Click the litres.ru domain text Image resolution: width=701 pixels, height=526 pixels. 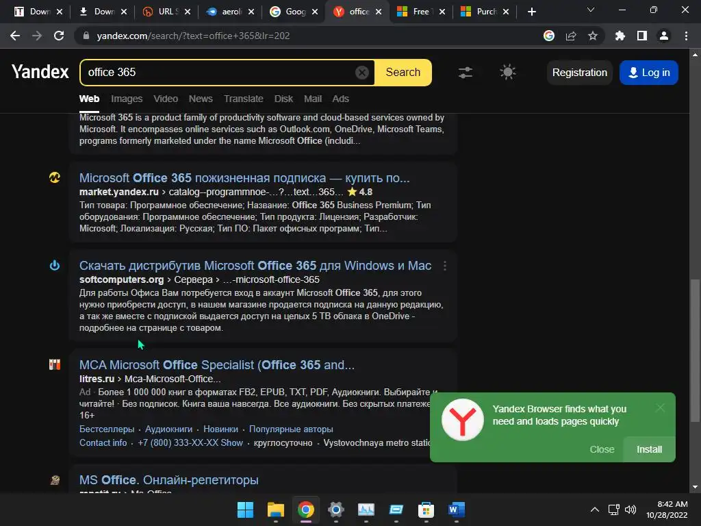97,379
